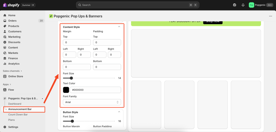Click the Popgenix app icon in header
The width and height of the screenshot is (276, 132).
[x=51, y=16]
